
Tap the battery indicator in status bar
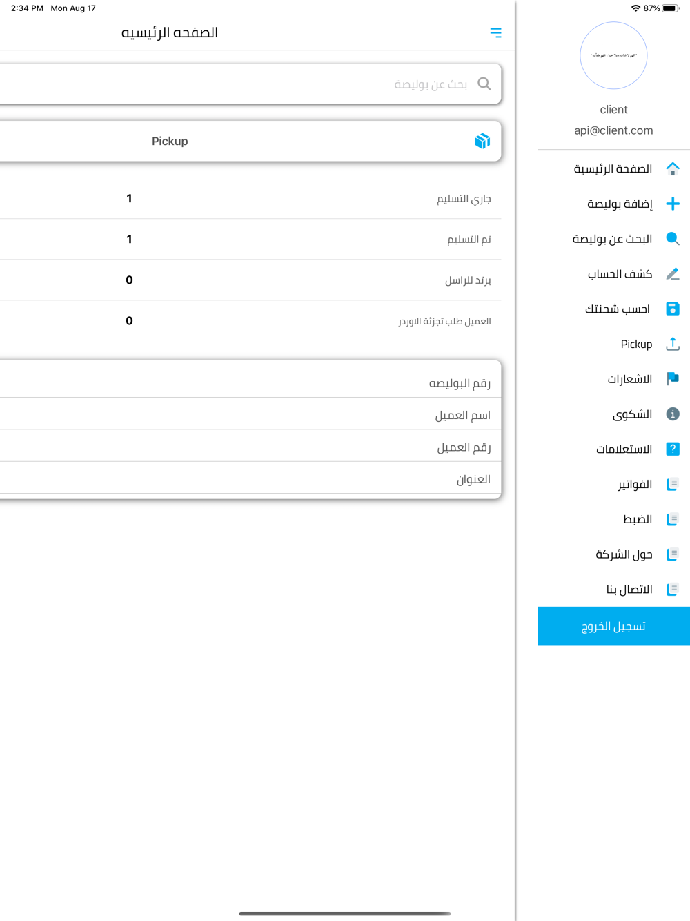(671, 8)
